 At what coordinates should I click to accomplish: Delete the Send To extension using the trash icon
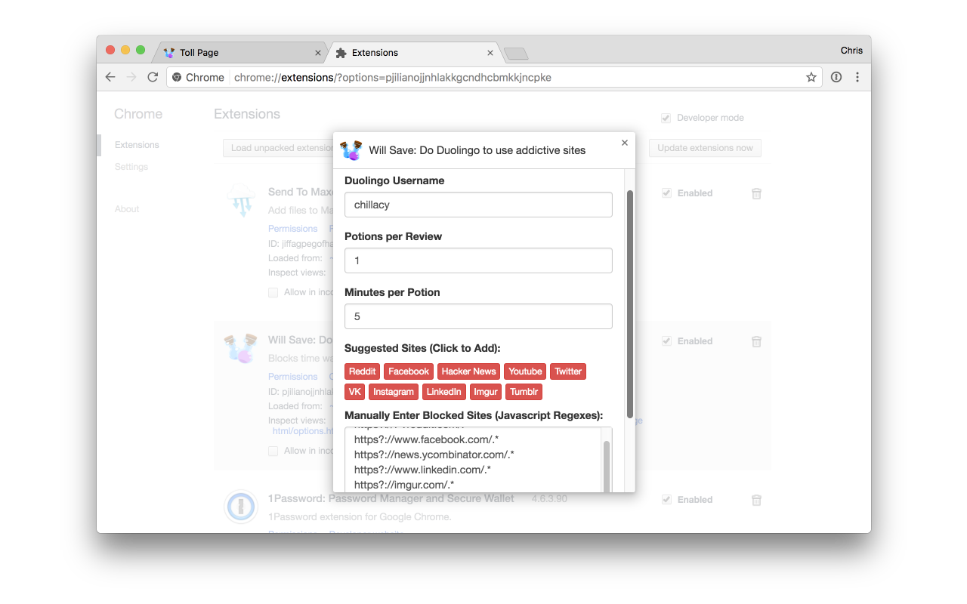[x=756, y=193]
